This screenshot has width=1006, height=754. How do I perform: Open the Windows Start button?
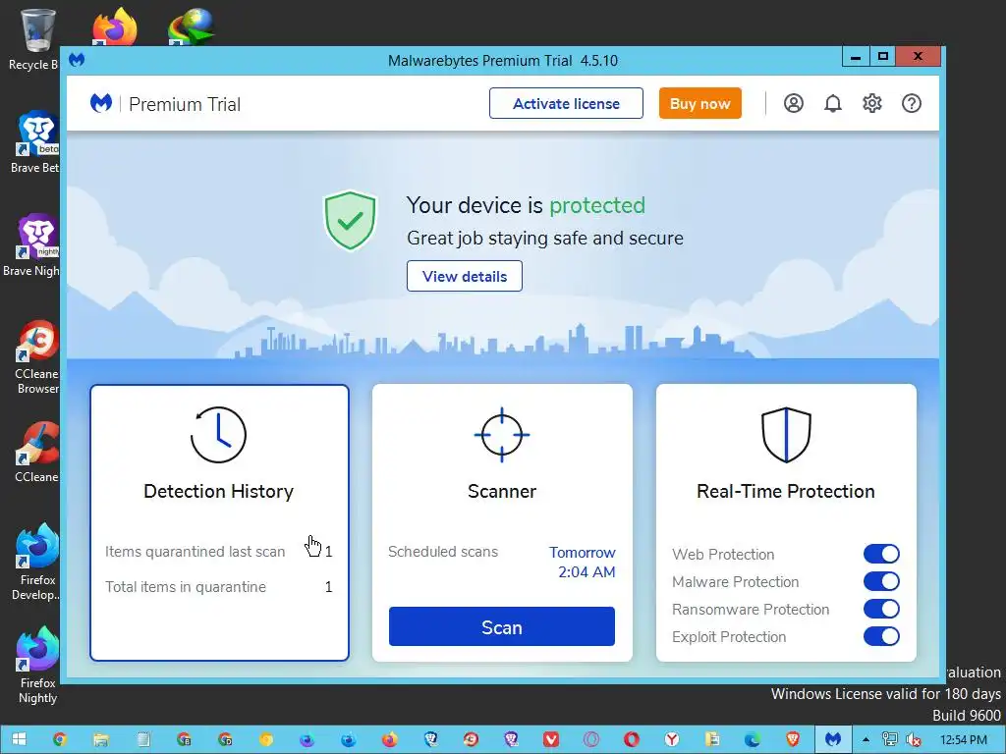point(20,739)
